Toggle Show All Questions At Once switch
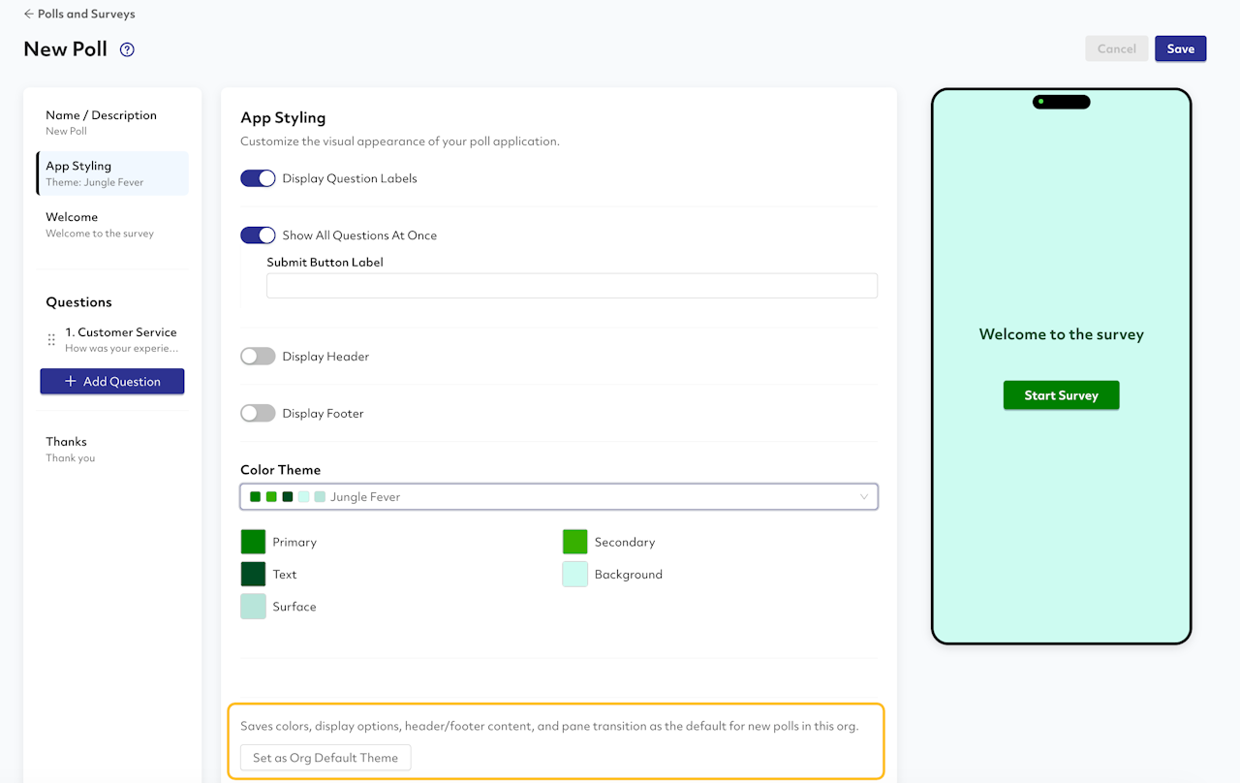 tap(259, 235)
